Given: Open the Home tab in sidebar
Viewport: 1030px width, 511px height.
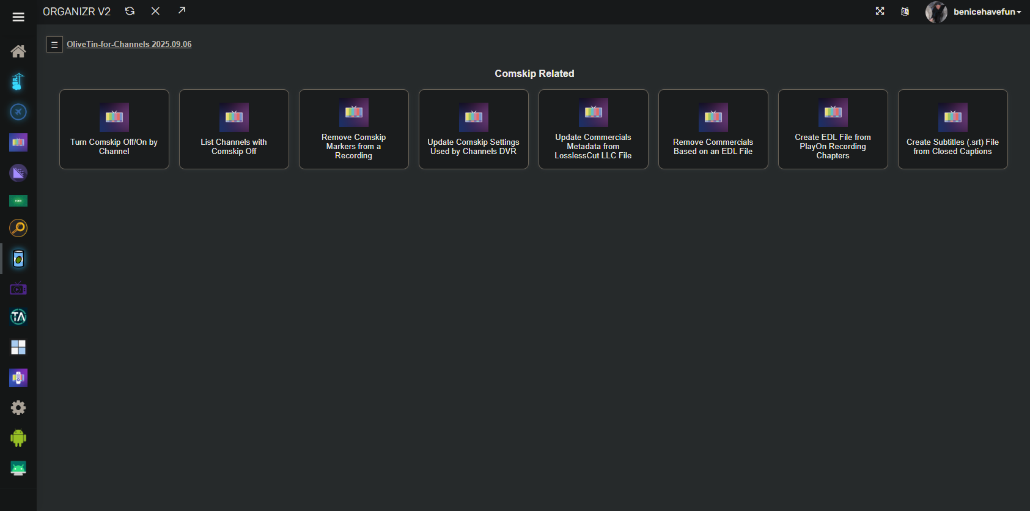Looking at the screenshot, I should pos(18,51).
